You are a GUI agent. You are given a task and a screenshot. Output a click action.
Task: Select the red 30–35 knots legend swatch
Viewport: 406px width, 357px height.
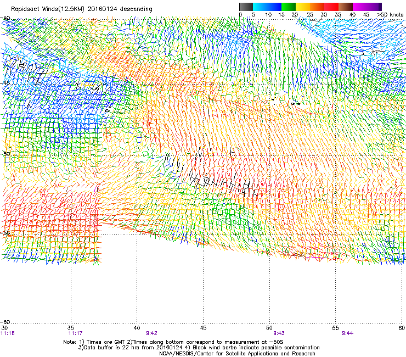pos(331,7)
